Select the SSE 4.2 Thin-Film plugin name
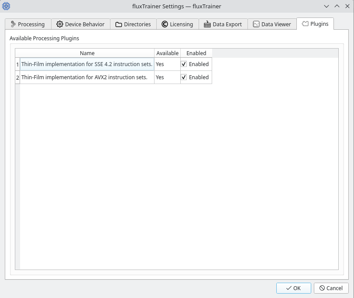The image size is (354, 298). [x=87, y=64]
